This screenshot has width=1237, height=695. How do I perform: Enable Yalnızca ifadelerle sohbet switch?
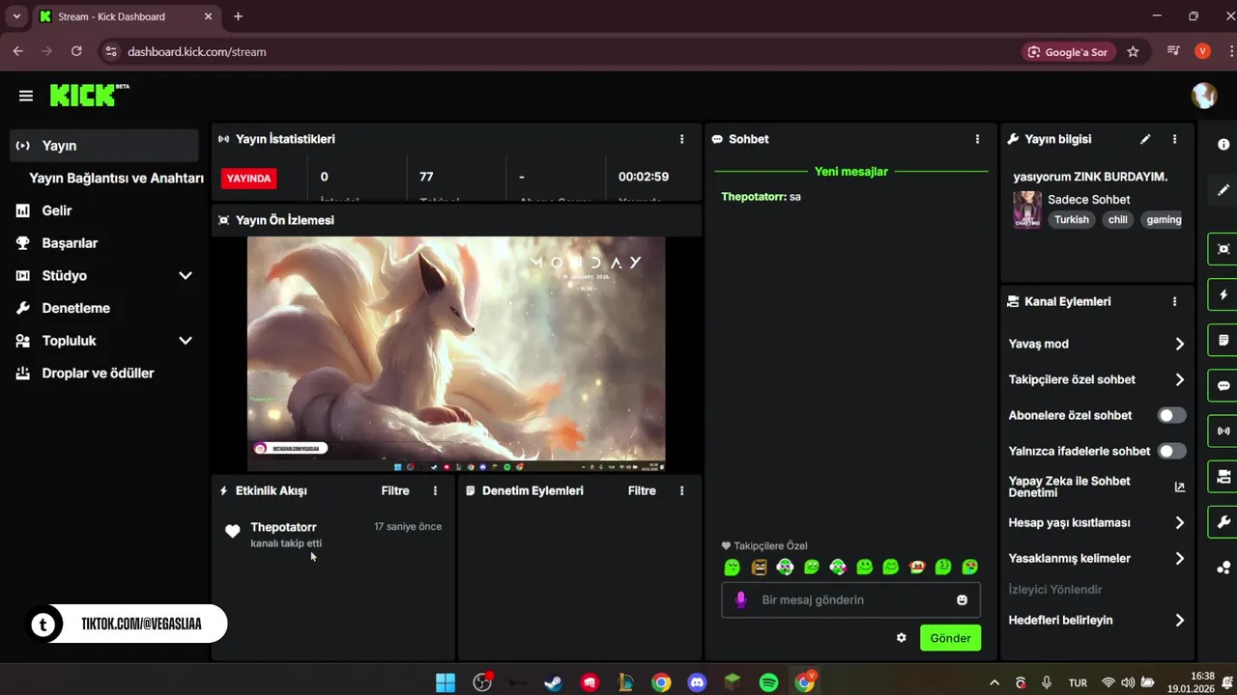pyautogui.click(x=1171, y=451)
